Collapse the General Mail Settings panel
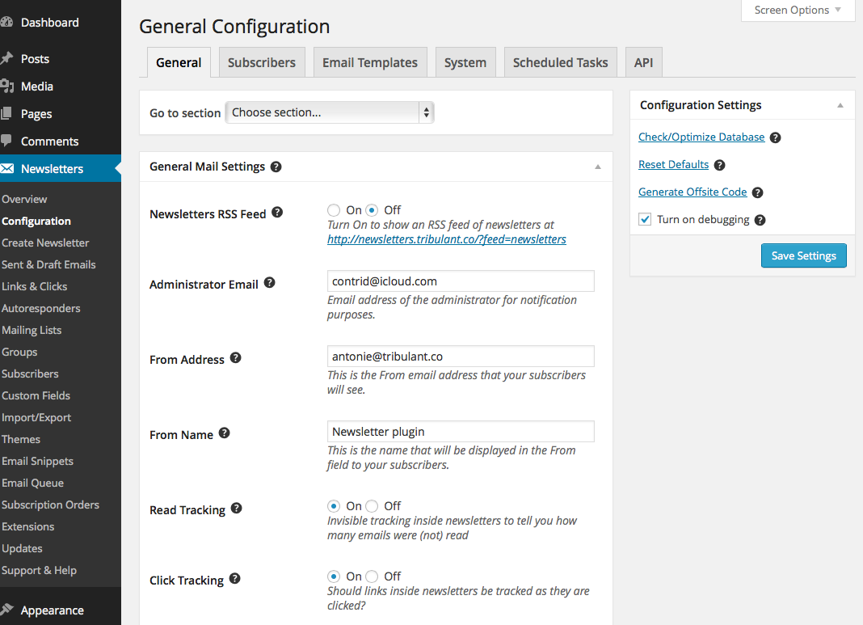Image resolution: width=863 pixels, height=625 pixels. pyautogui.click(x=598, y=167)
